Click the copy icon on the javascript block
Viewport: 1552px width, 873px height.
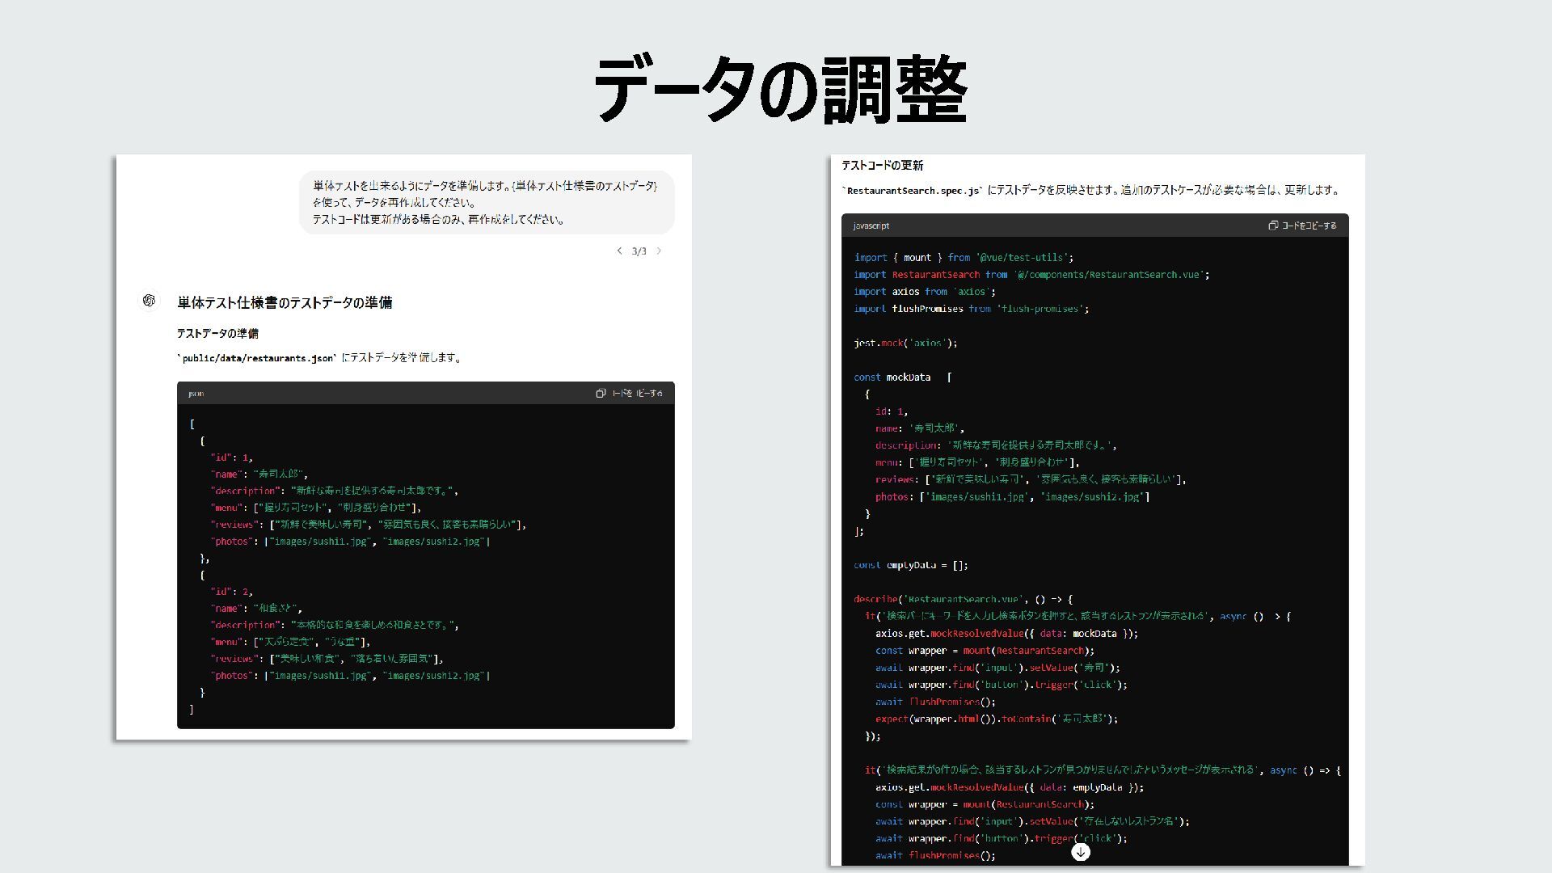click(x=1273, y=226)
